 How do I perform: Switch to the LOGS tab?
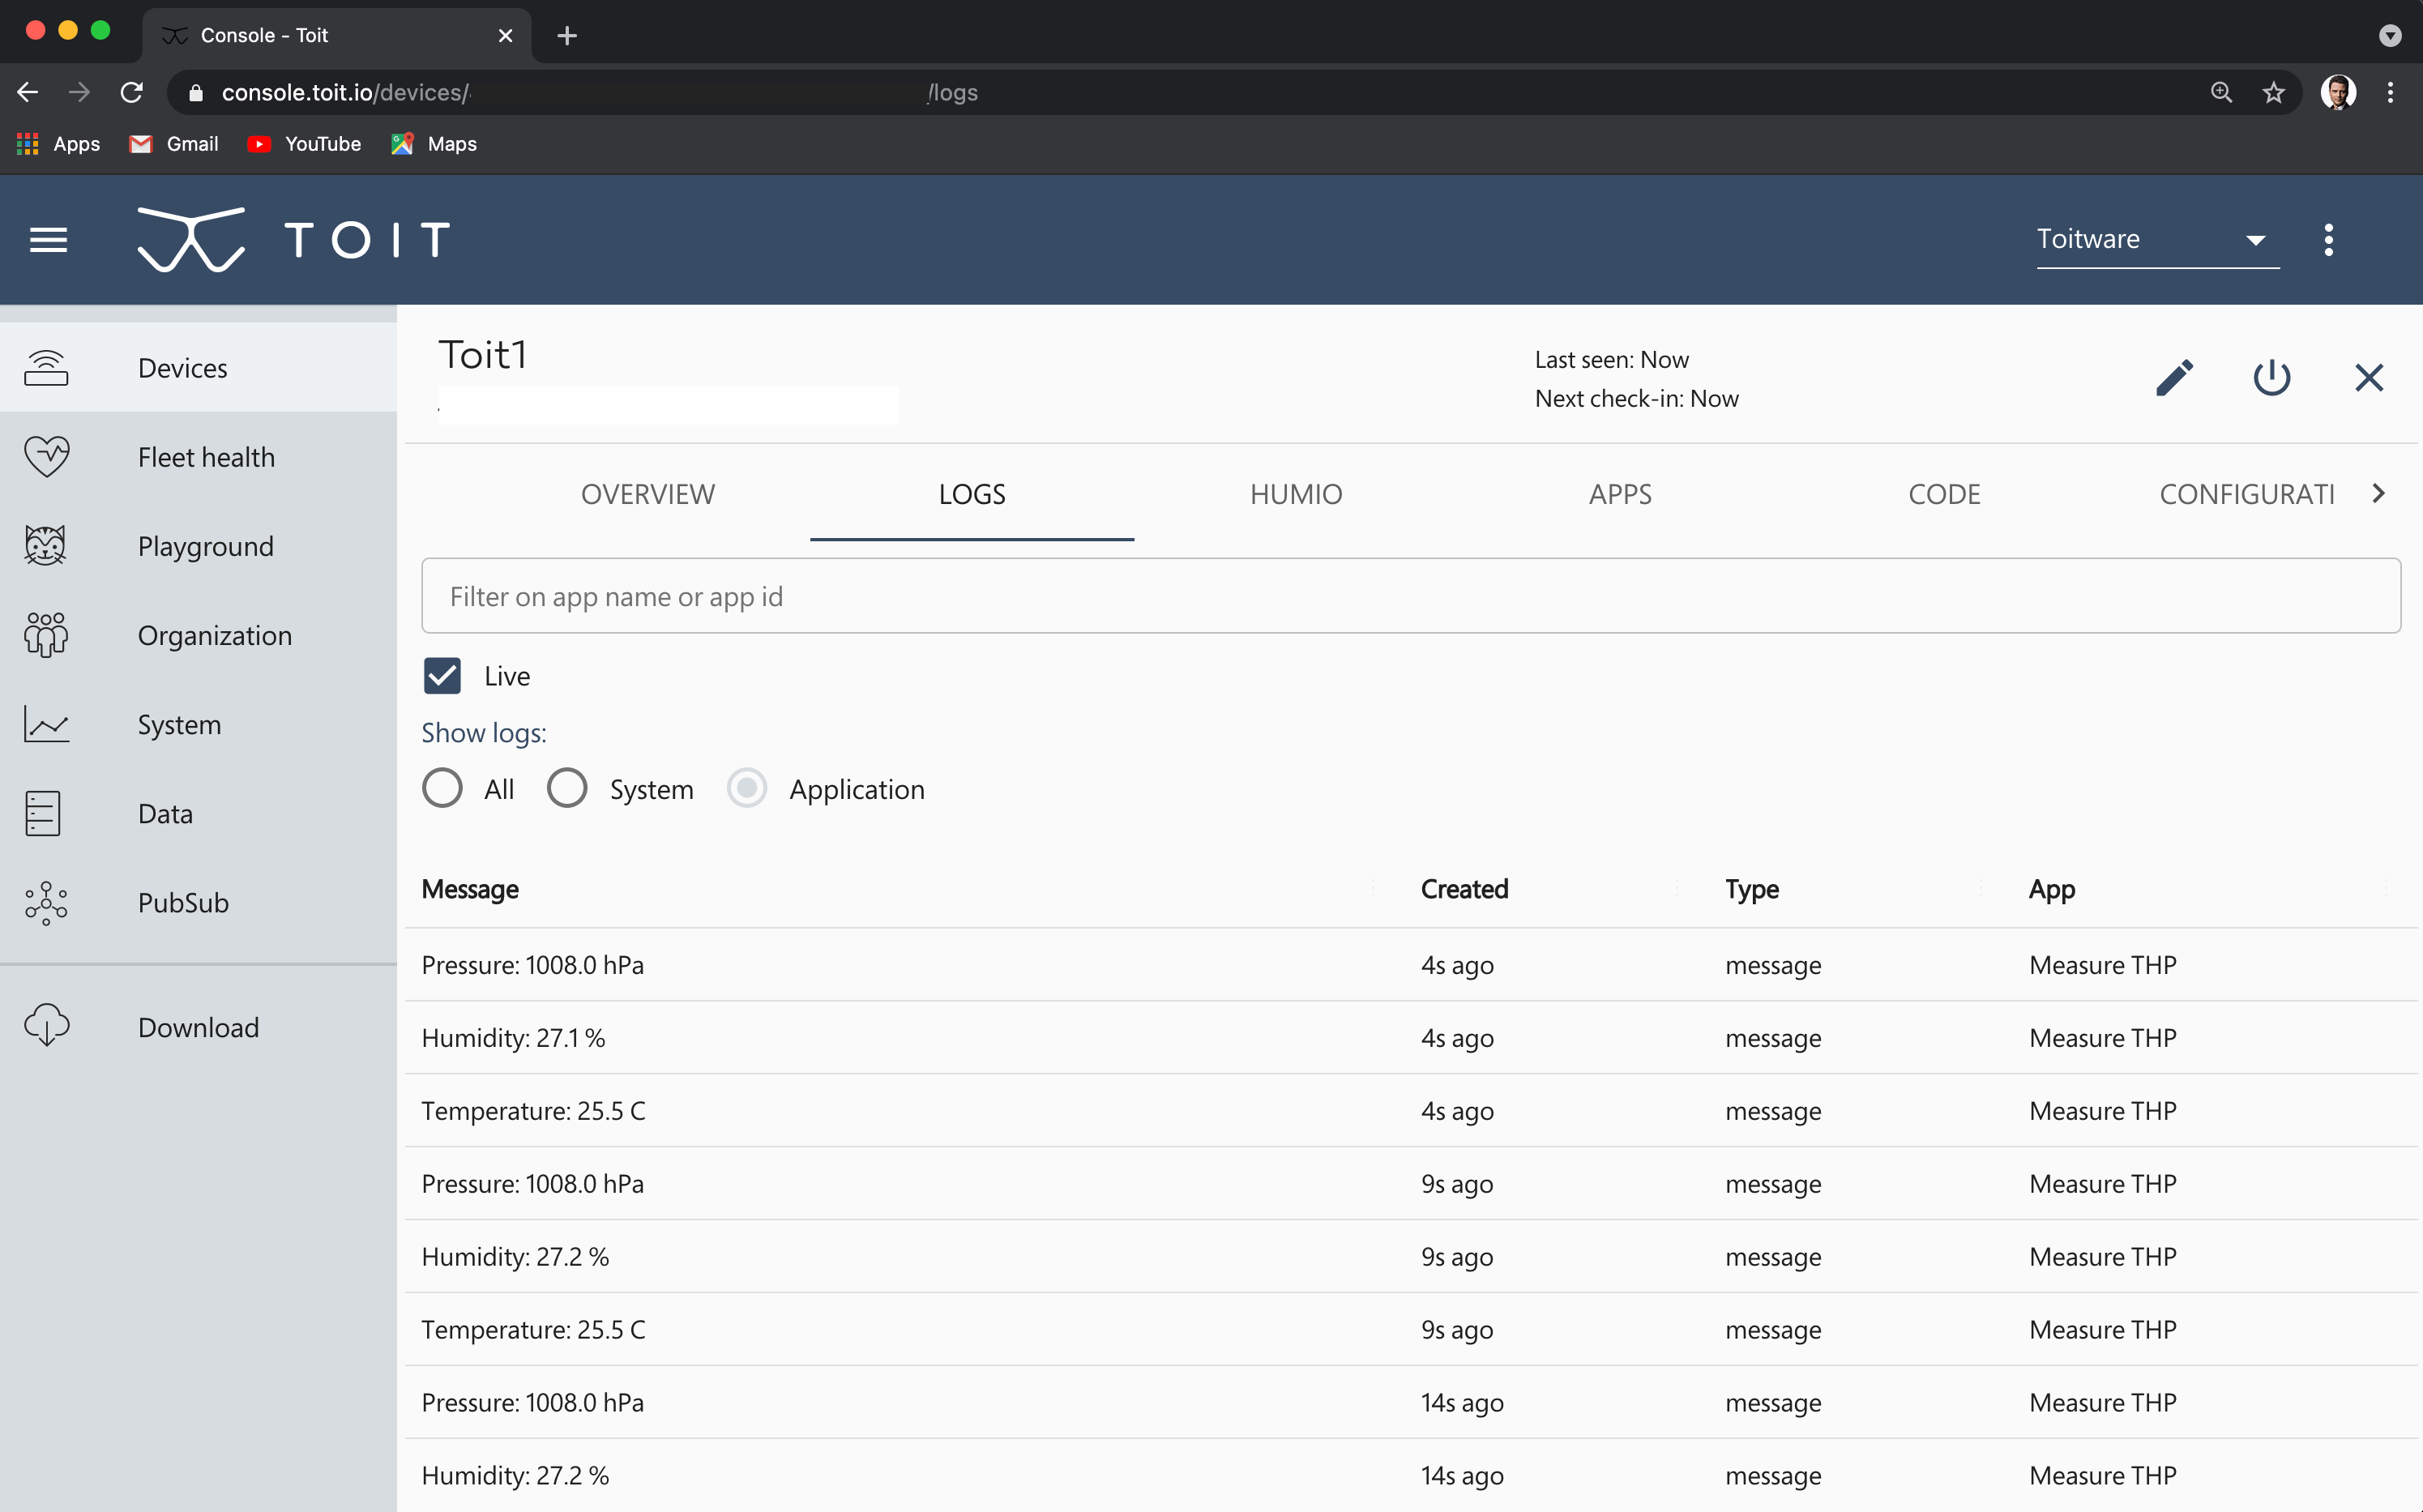coord(972,494)
